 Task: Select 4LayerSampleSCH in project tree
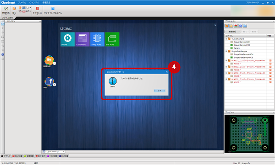[x=242, y=42]
